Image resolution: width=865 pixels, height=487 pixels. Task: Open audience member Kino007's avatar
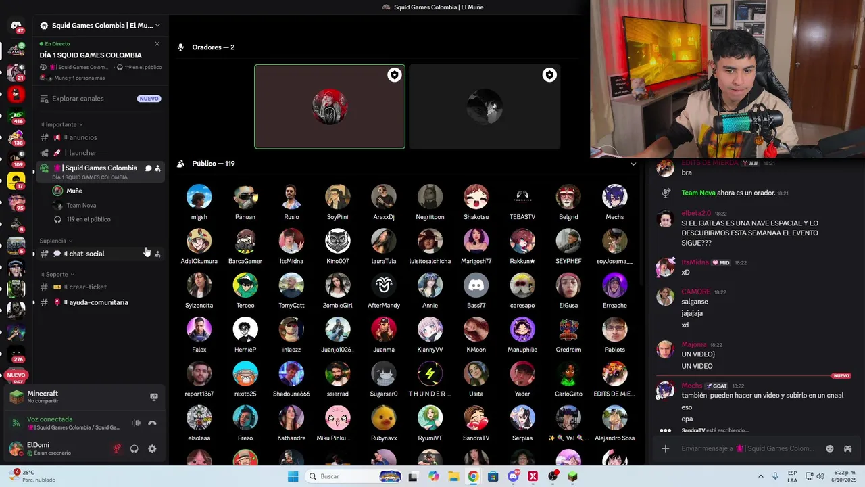pyautogui.click(x=338, y=241)
